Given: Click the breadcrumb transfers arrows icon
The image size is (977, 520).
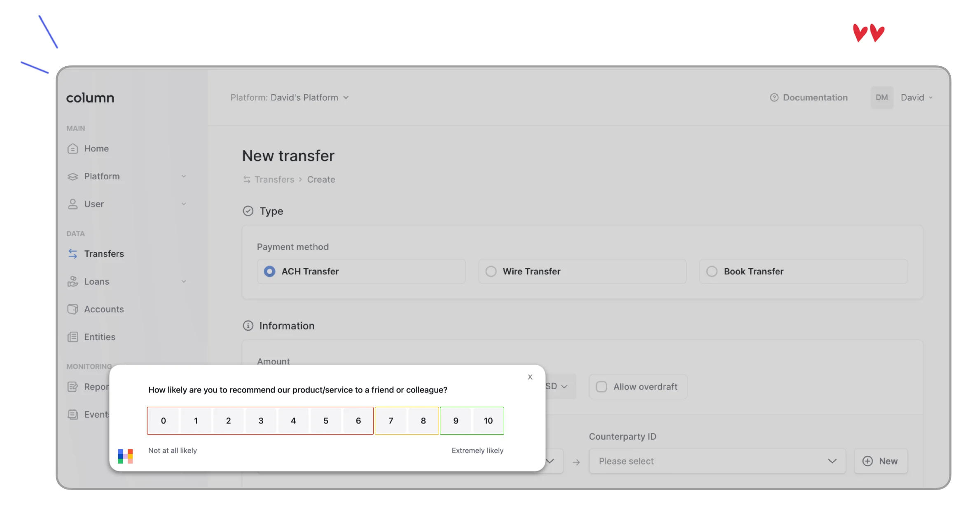Looking at the screenshot, I should [247, 179].
